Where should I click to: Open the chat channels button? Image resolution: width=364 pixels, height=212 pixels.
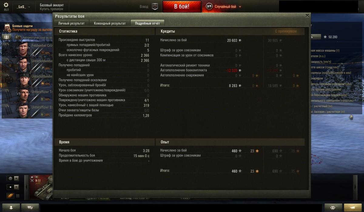pos(30,207)
